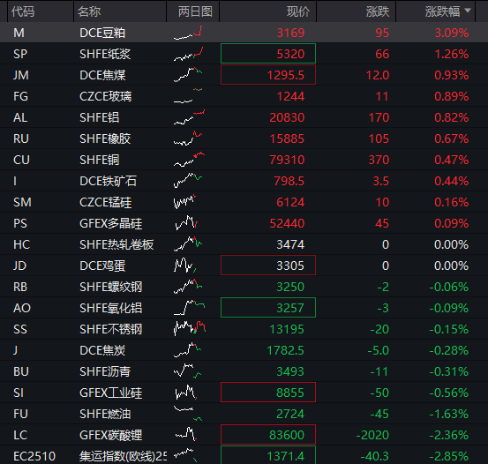488x464 pixels.
Task: Select the SHFE燃油 name cell
Action: point(105,414)
